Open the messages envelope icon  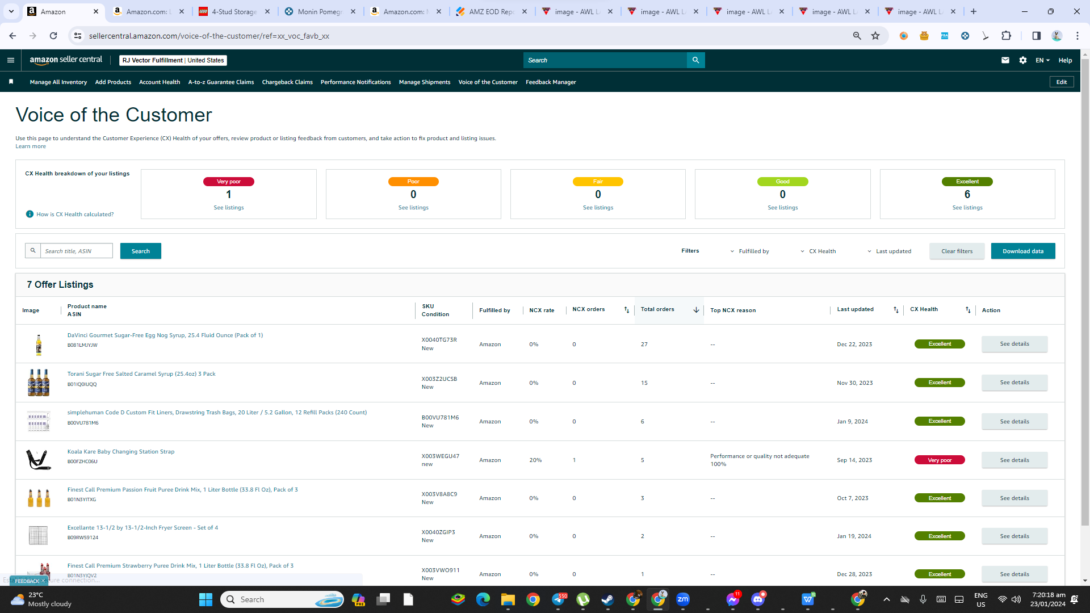click(x=1005, y=60)
